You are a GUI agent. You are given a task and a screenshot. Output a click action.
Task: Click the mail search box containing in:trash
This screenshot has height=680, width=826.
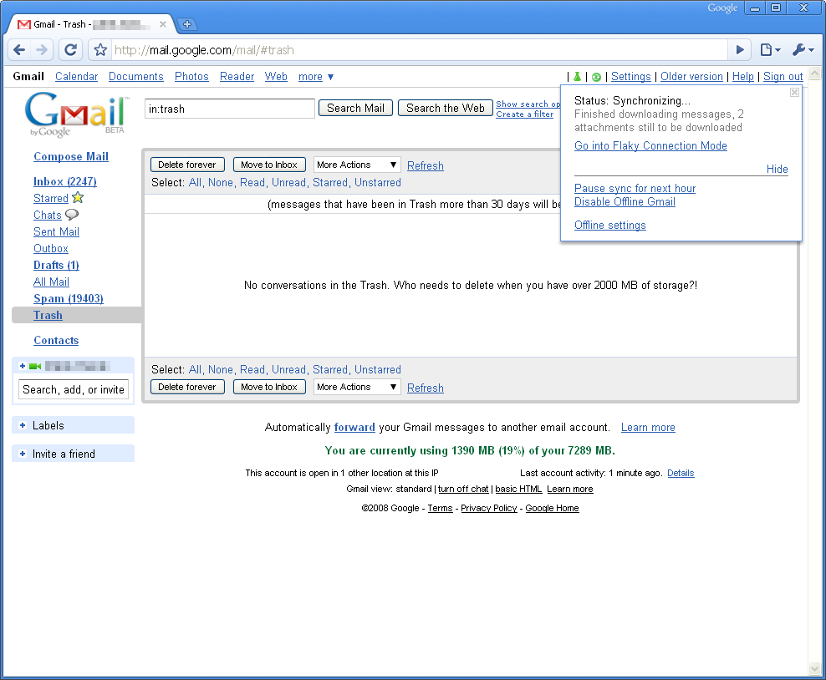point(230,109)
